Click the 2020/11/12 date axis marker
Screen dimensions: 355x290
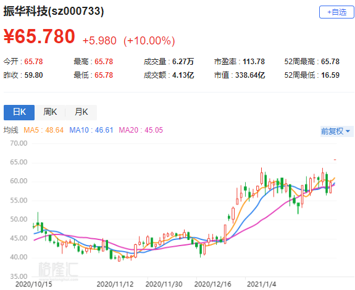coord(115,284)
